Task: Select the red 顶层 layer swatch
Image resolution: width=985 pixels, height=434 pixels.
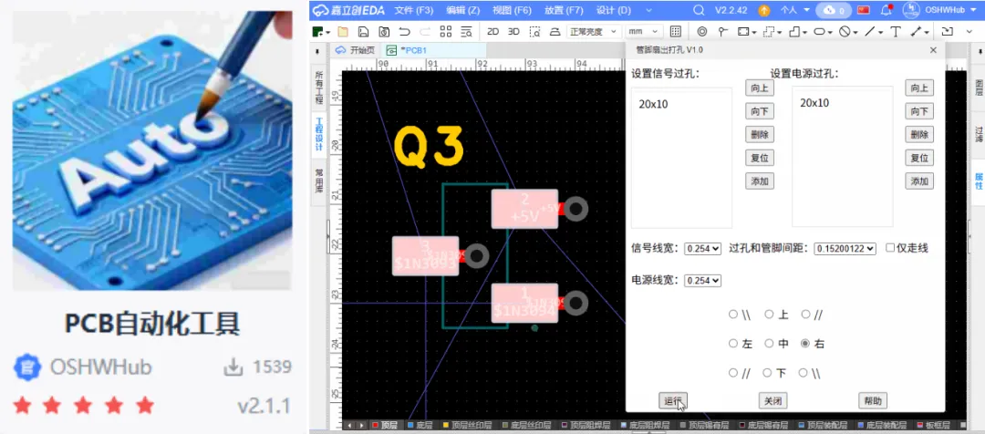Action: (x=375, y=426)
